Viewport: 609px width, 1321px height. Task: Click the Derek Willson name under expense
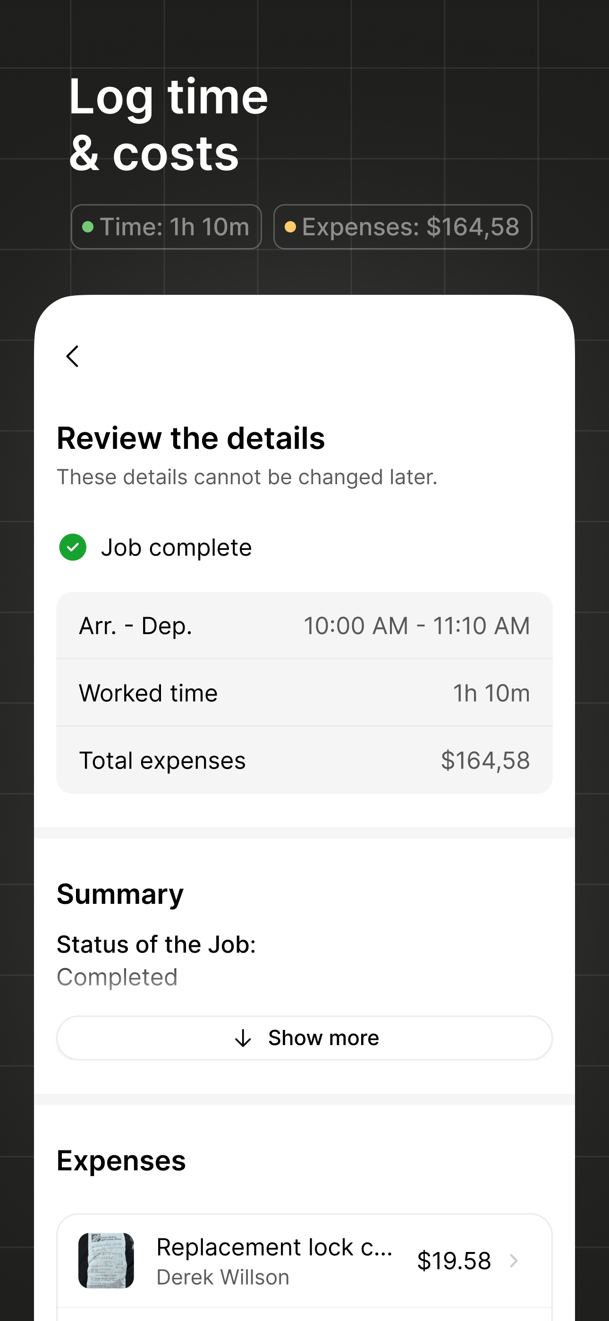(223, 1278)
